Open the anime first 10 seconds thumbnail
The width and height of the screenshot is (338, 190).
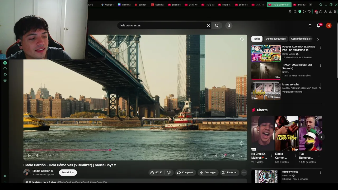pyautogui.click(x=266, y=53)
